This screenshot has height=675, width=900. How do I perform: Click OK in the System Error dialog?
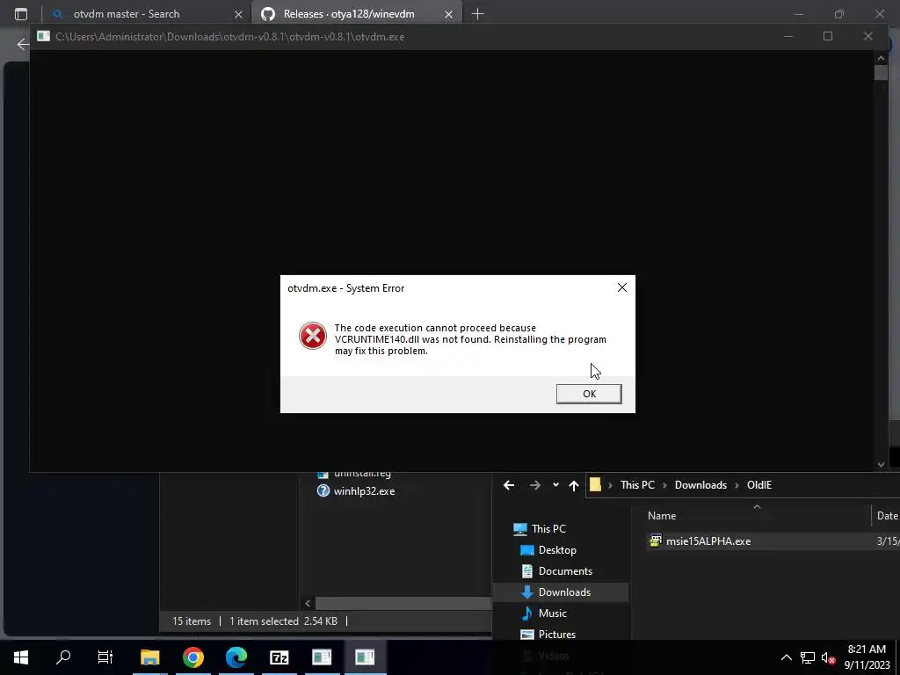[x=588, y=394]
